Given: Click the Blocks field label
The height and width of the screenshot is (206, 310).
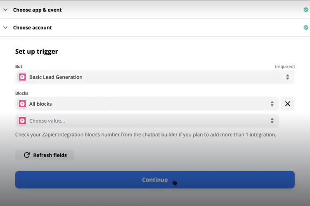Looking at the screenshot, I should [x=22, y=93].
